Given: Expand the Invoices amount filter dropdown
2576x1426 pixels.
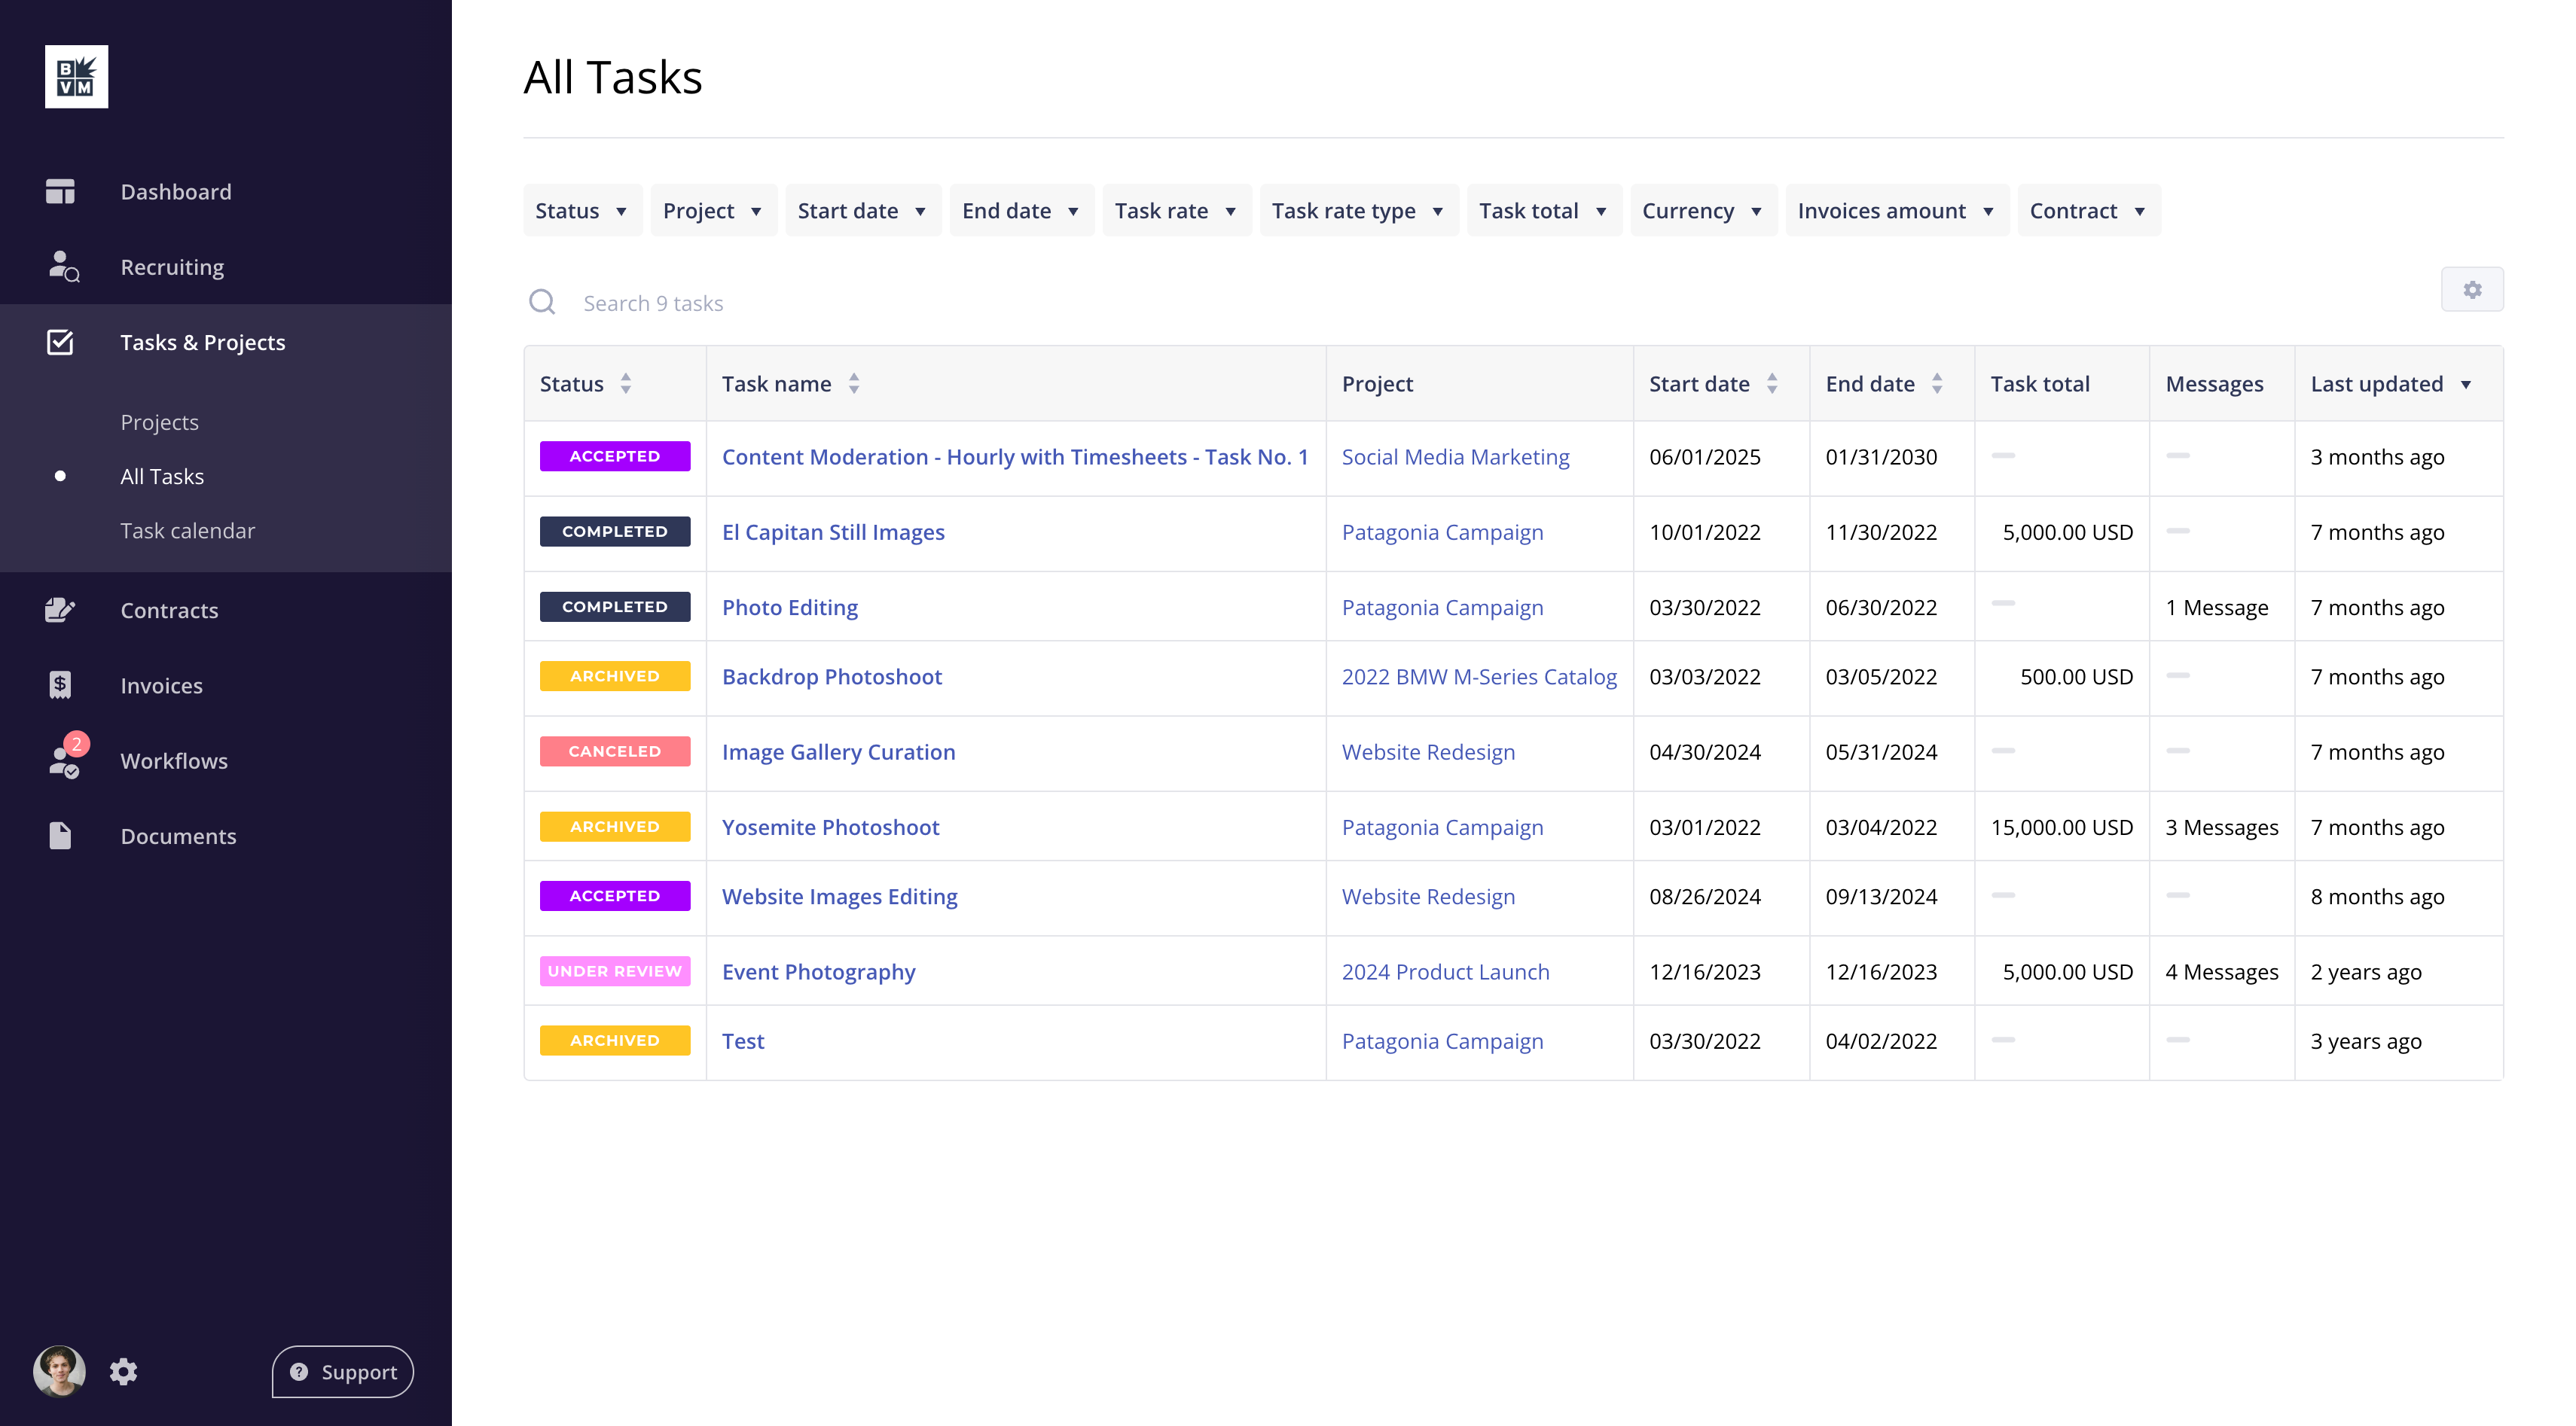Looking at the screenshot, I should [x=1895, y=211].
